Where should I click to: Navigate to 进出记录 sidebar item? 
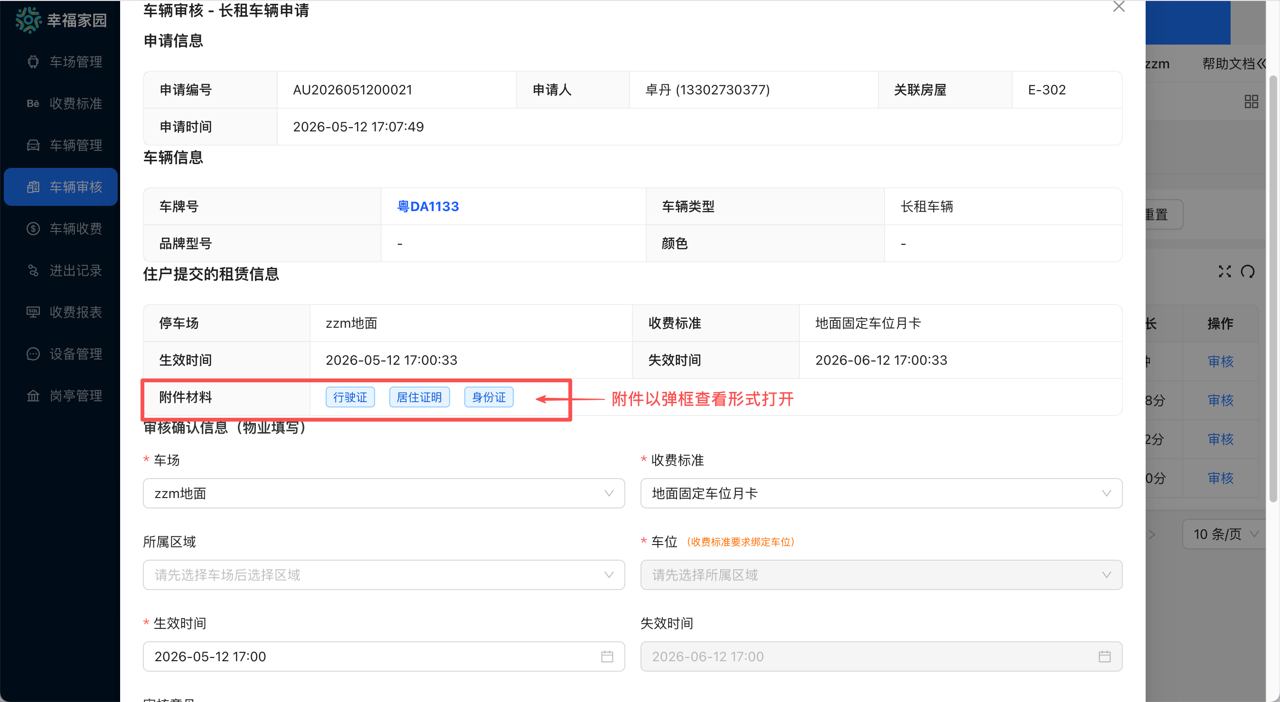coord(61,270)
